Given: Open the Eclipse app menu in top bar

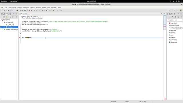Looking at the screenshot, I should (14, 1).
